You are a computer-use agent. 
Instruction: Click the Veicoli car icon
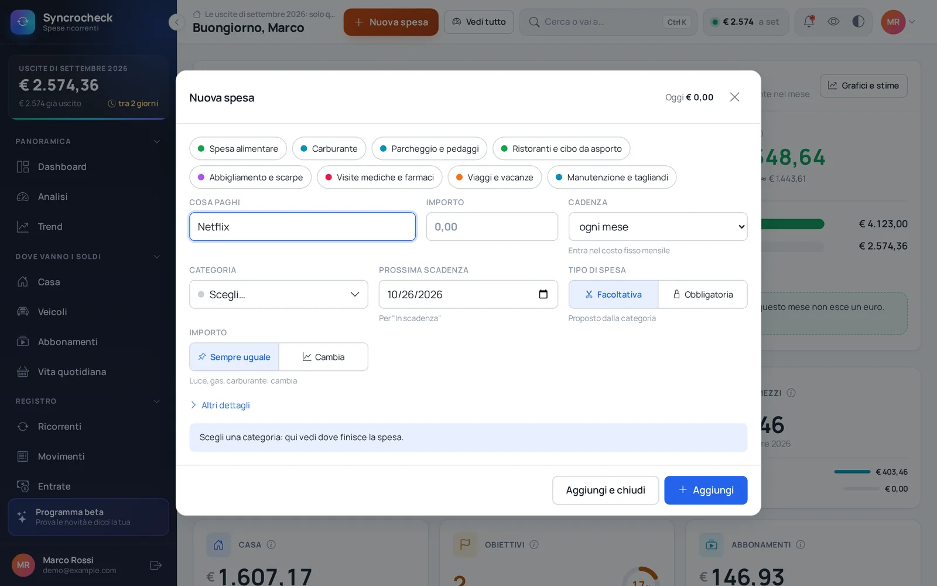tap(23, 312)
